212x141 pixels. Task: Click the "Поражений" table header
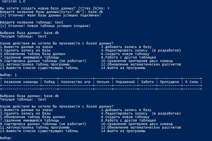point(125,82)
